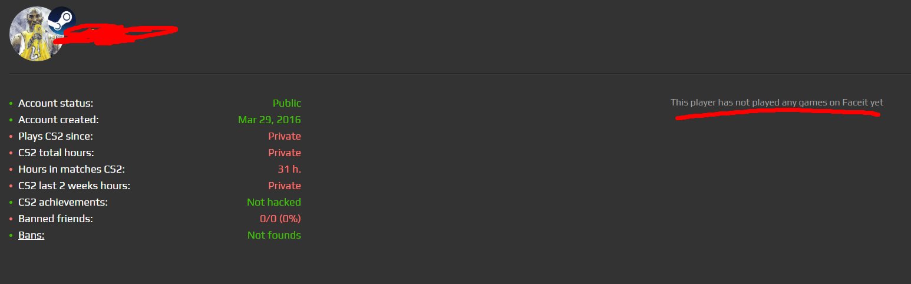Viewport: 911px width, 284px height.
Task: Click the underlined Bans: link
Action: coord(31,235)
